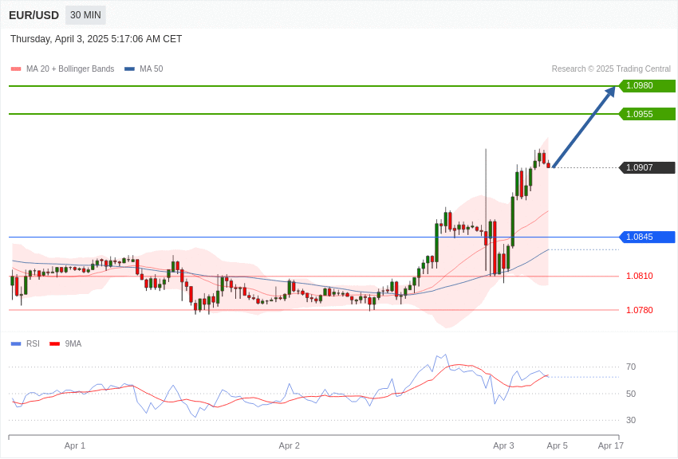
Task: Click the Apr 2 date axis marker
Action: pyautogui.click(x=289, y=445)
